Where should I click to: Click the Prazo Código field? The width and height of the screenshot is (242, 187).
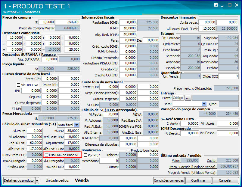point(178,98)
